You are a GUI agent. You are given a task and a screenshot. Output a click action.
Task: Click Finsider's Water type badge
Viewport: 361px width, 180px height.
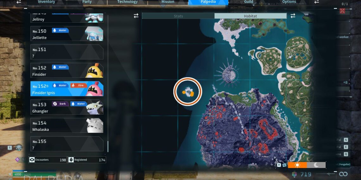pos(60,67)
